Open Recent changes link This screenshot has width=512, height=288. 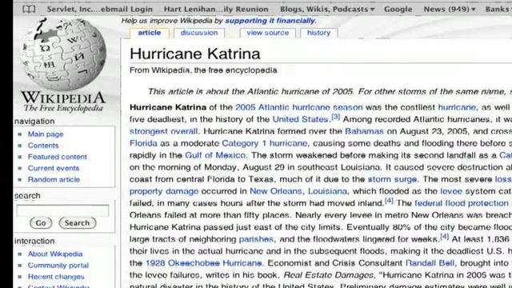click(x=56, y=277)
